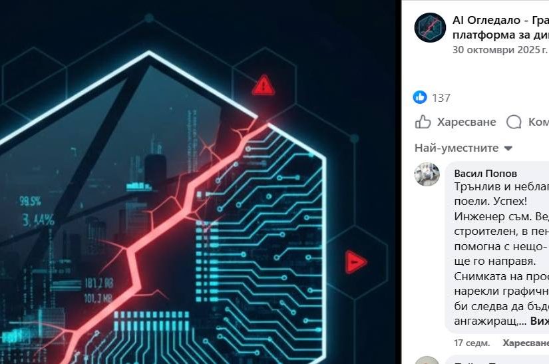Click the caret next to Най-уместните
The image size is (549, 364).
pos(508,148)
